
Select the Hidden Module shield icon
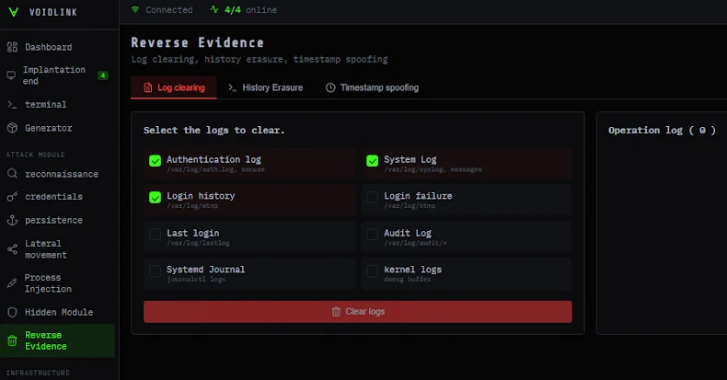[x=12, y=313]
